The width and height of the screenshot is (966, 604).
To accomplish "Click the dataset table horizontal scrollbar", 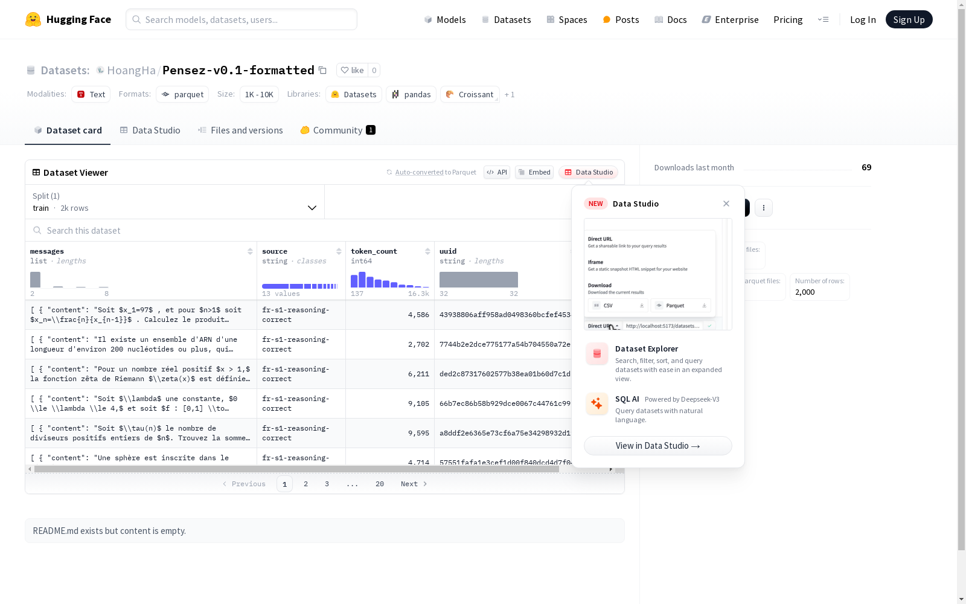I will (296, 469).
